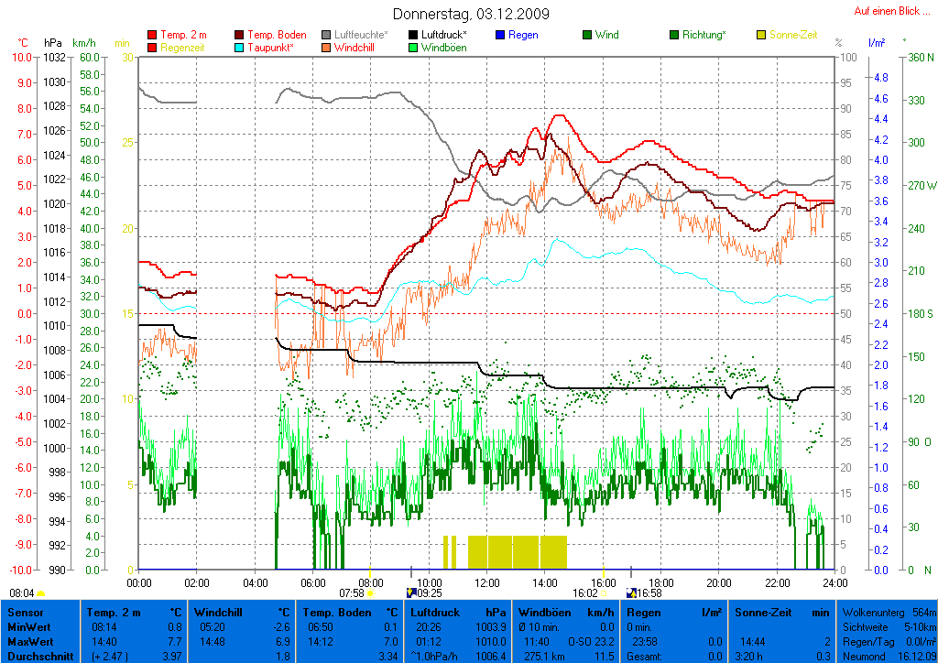Click the sun icon next to 08:04
This screenshot has height=663, width=938.
tap(41, 593)
